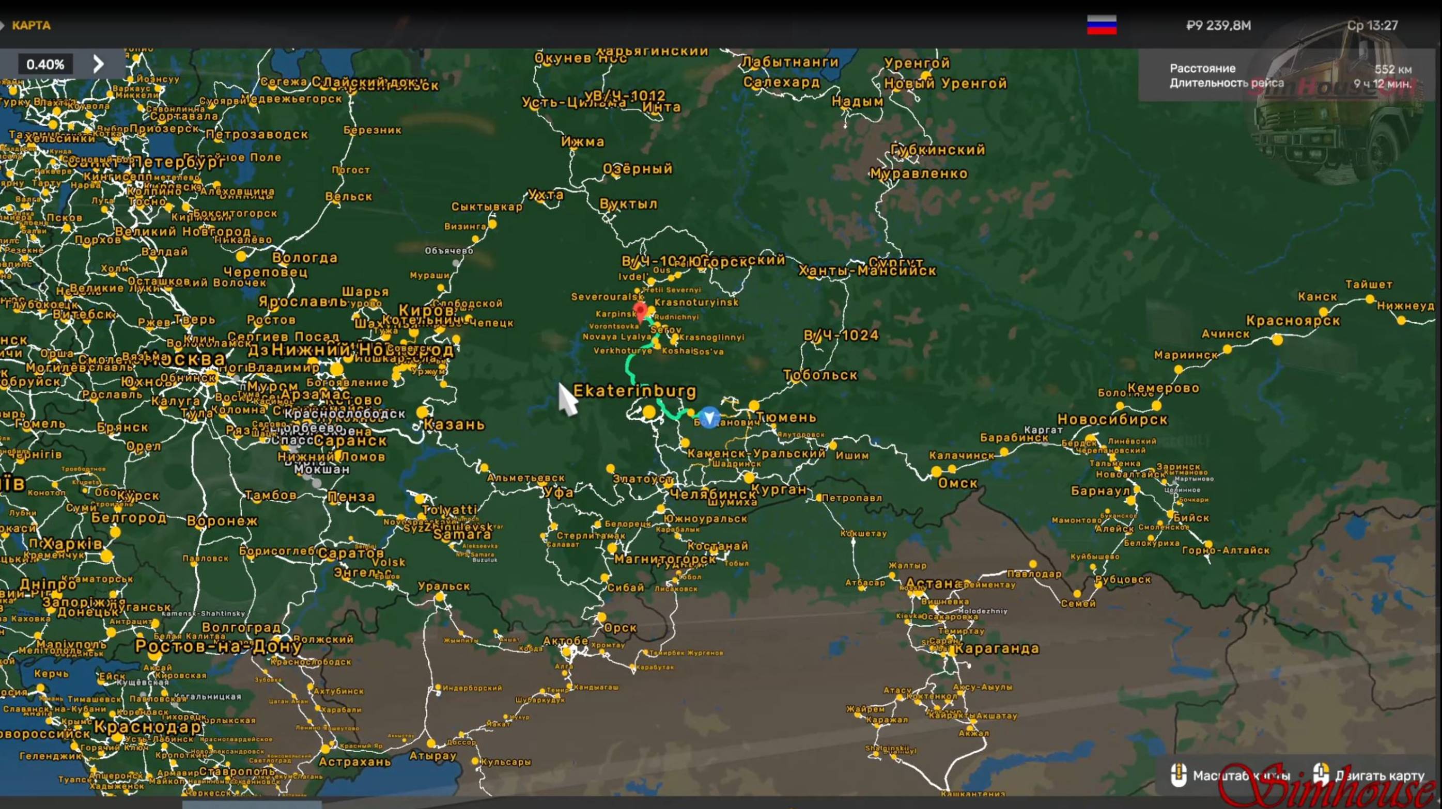
Task: Click the 0.40% exploration percentage box
Action: (x=45, y=65)
